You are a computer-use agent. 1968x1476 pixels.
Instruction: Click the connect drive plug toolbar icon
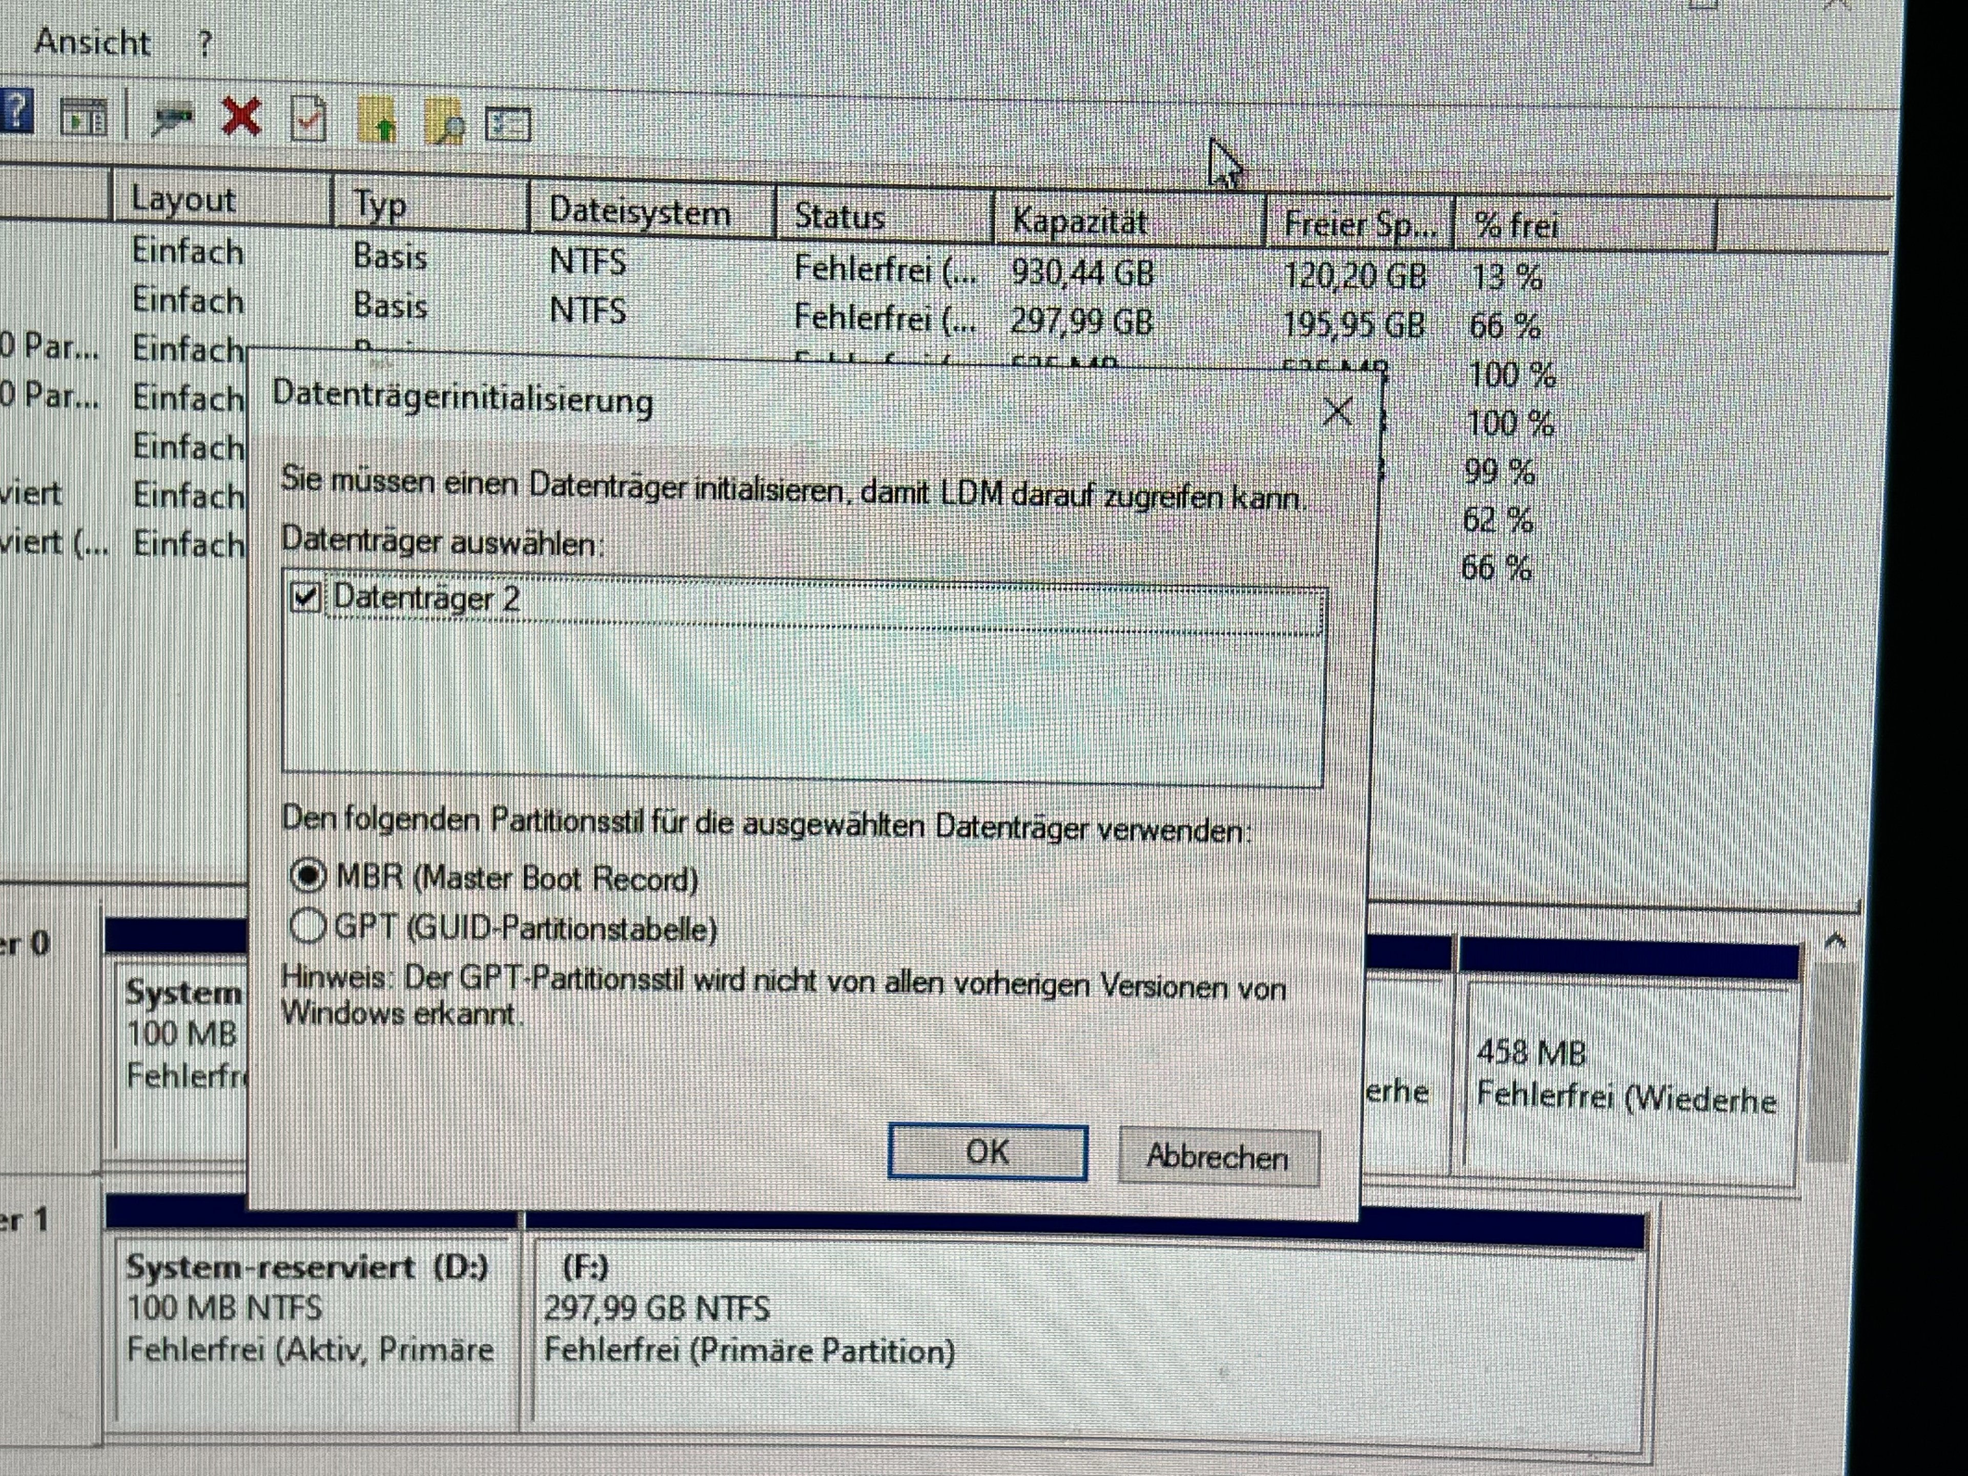[172, 118]
